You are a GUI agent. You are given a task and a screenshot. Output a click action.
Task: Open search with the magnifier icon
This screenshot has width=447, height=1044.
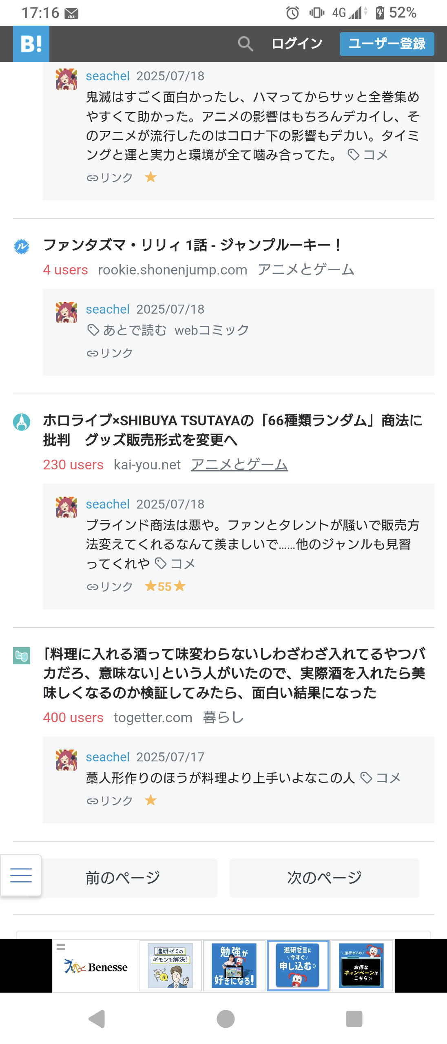[x=245, y=44]
